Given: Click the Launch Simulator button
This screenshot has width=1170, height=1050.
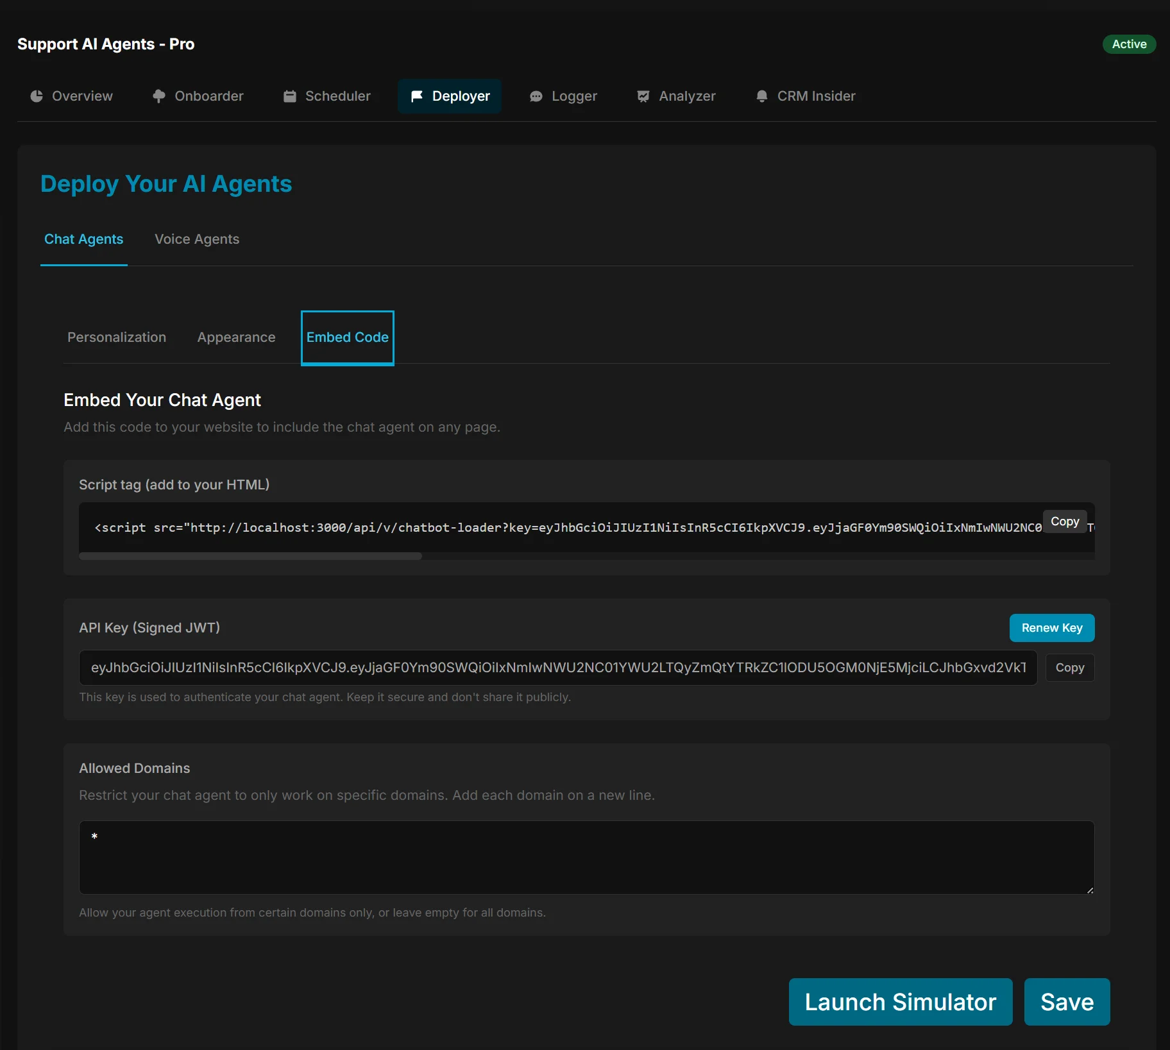Looking at the screenshot, I should click(900, 1002).
